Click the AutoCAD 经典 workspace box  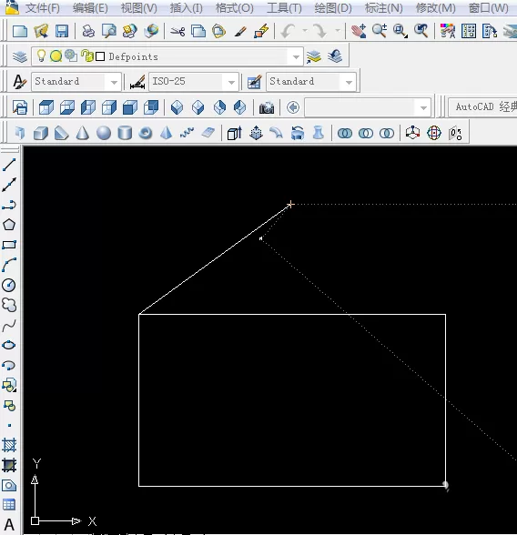482,107
